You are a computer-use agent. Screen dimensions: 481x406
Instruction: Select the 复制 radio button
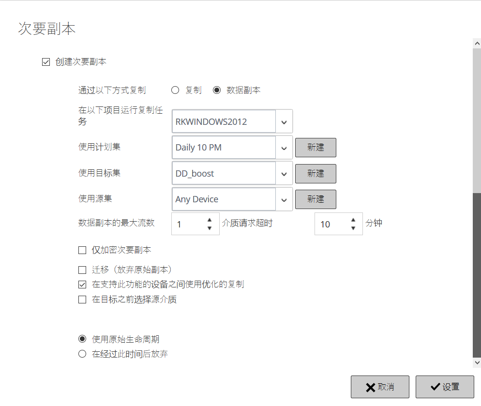(x=175, y=90)
